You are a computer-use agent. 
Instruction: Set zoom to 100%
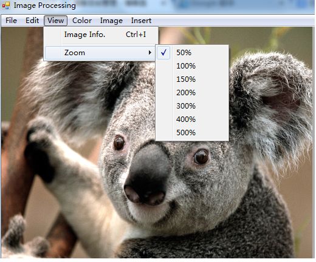(x=192, y=66)
